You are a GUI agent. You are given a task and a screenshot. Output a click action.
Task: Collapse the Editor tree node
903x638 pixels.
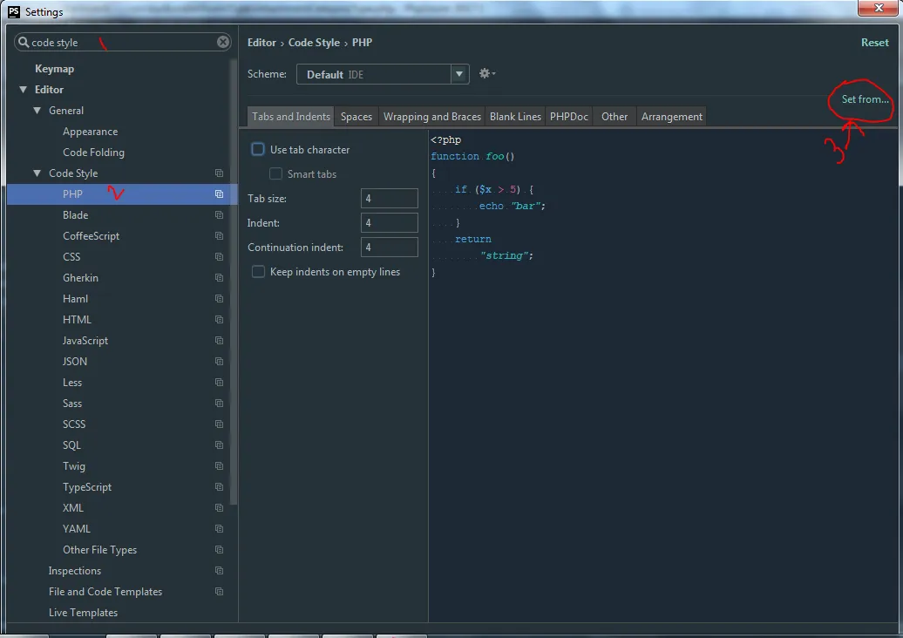click(23, 90)
